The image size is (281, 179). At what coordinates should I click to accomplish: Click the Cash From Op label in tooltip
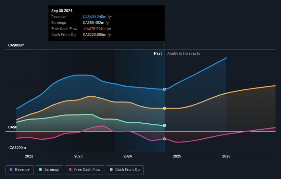63,35
